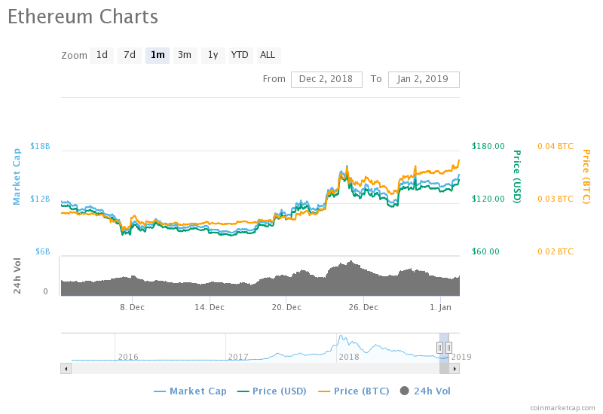Click the $60.00 price axis label
The image size is (603, 414).
click(485, 251)
